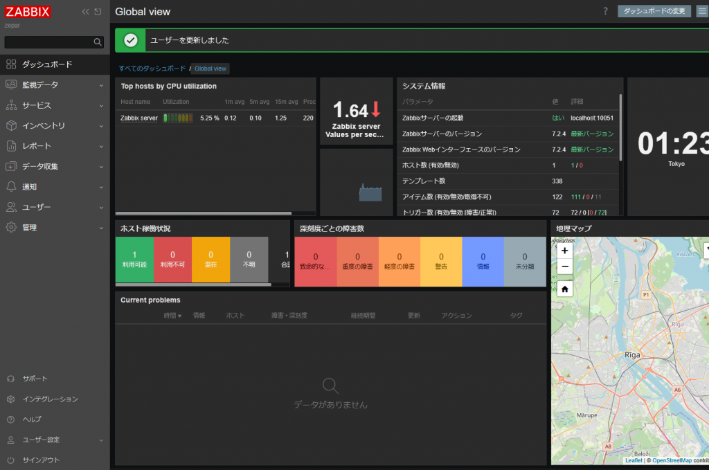Viewport: 709px width, 470px height.
Task: Open すべてのダッシュボード breadcrumb link
Action: (x=152, y=69)
